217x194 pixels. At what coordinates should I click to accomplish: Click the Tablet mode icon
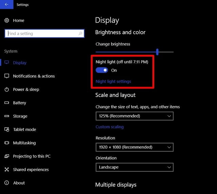pyautogui.click(x=7, y=130)
